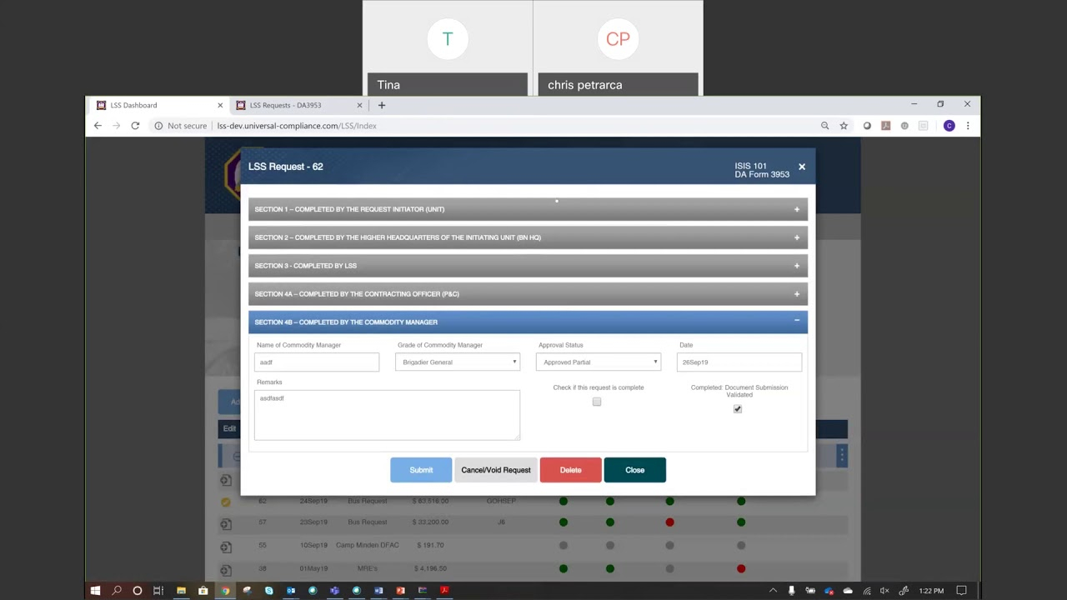Viewport: 1067px width, 600px height.
Task: Open Windows taskbar search
Action: click(117, 591)
